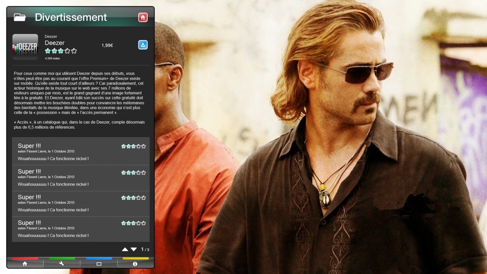
Task: Click the 1,99€ price label
Action: 107,46
